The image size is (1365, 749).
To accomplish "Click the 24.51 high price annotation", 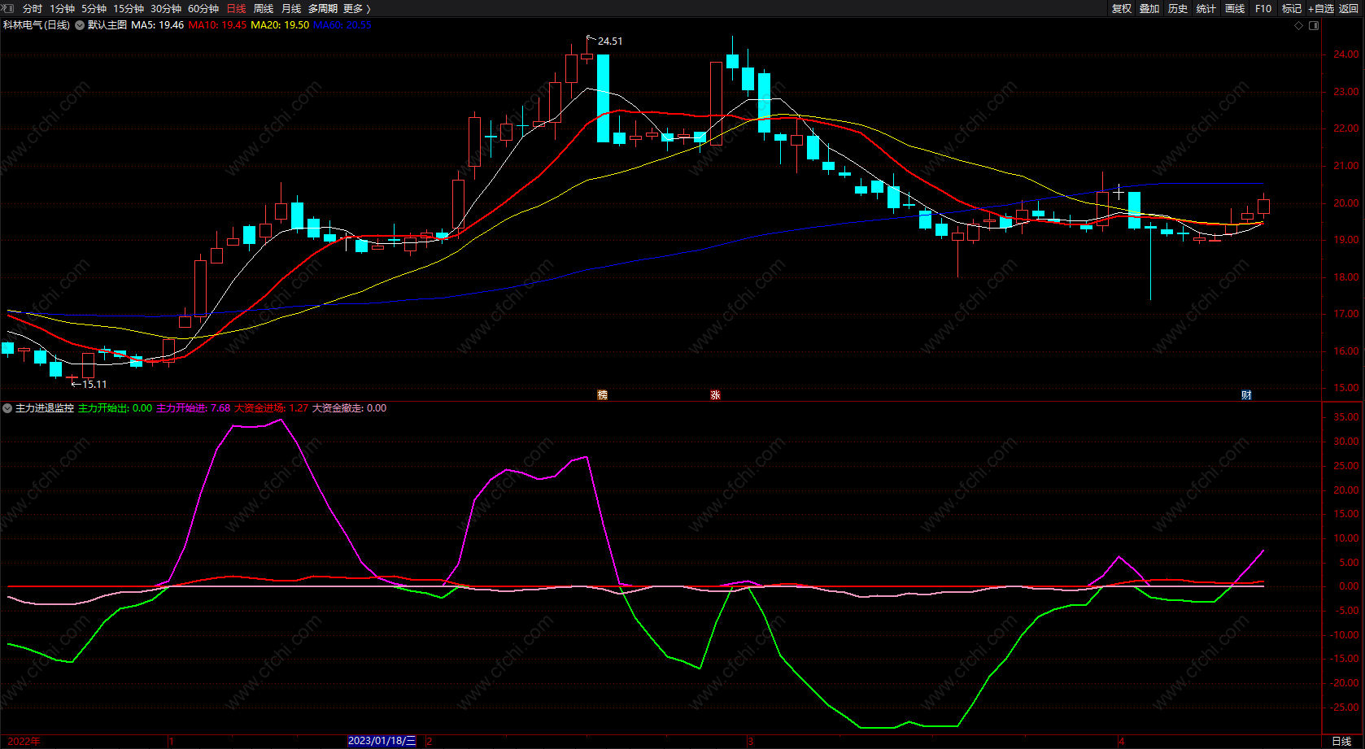I will pos(610,41).
